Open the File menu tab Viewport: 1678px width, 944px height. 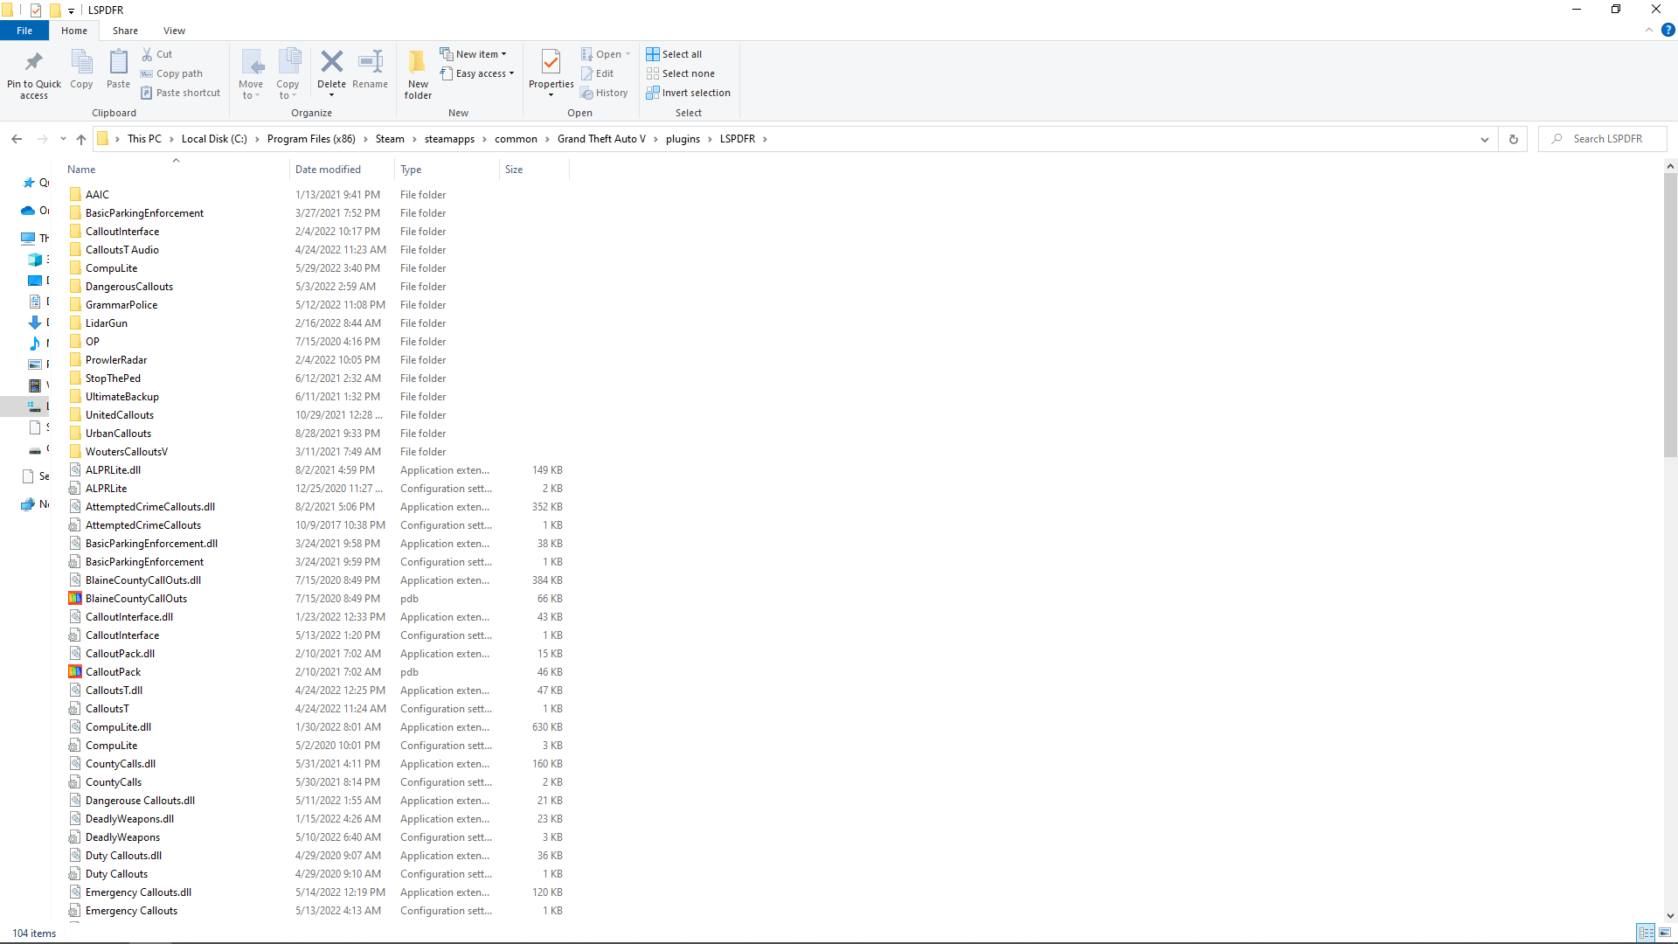pos(24,31)
